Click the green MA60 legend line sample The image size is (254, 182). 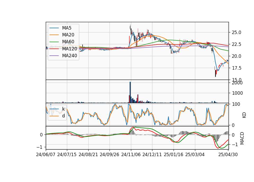54,42
